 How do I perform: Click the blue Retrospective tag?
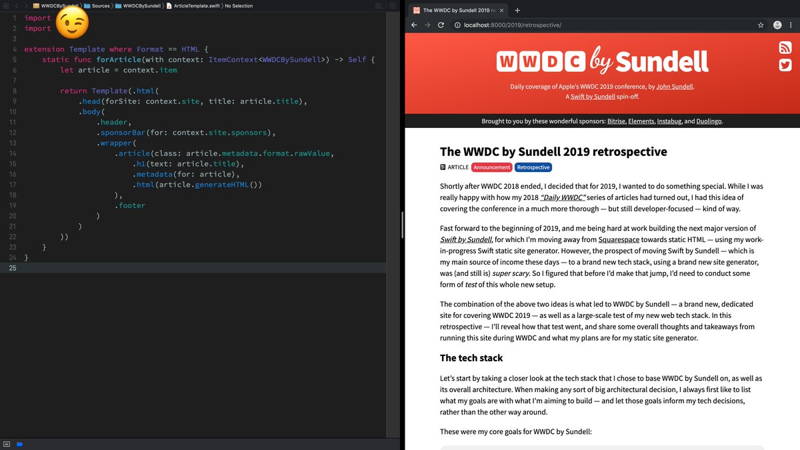coord(533,167)
